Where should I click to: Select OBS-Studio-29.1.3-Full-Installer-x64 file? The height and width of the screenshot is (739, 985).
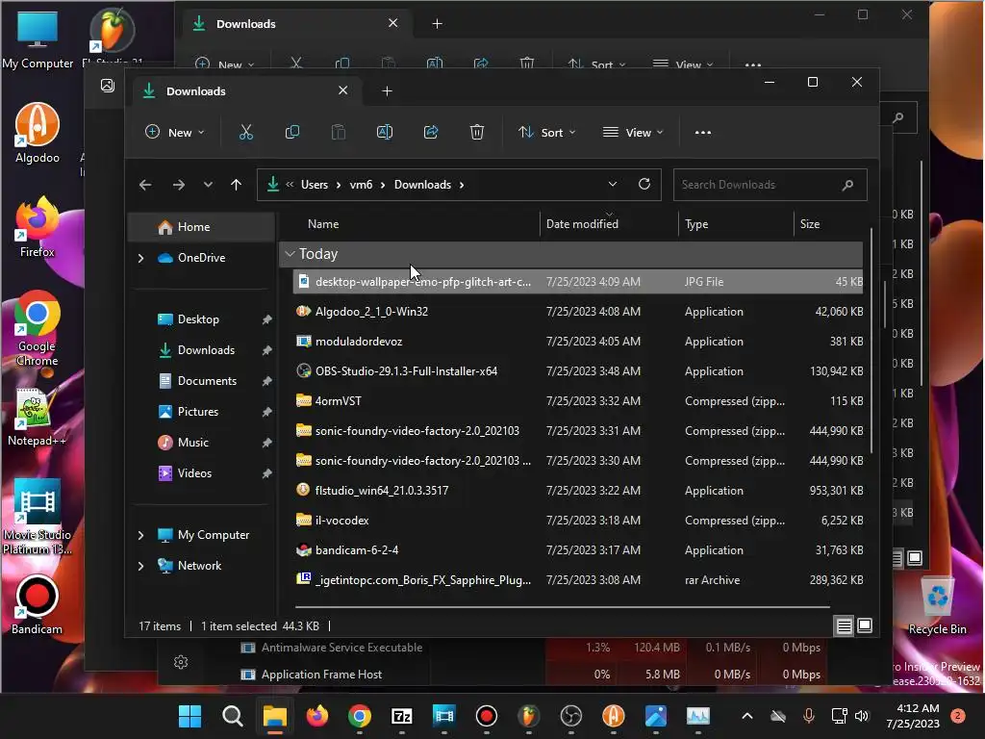click(578, 371)
